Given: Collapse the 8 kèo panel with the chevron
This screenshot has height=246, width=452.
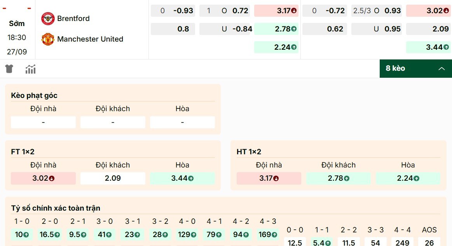Looking at the screenshot, I should (442, 68).
